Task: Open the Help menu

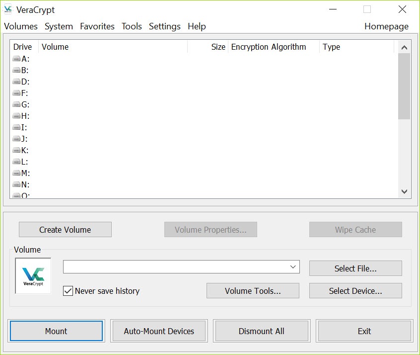Action: (x=197, y=26)
